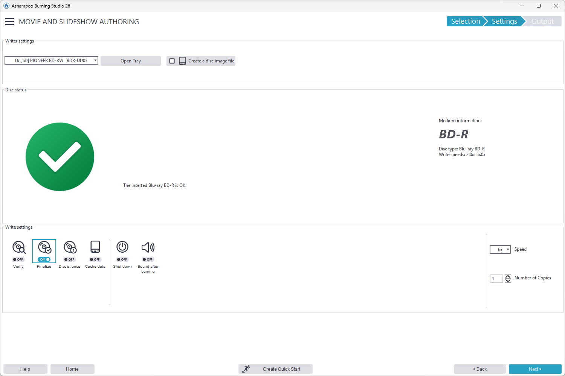This screenshot has width=565, height=376.
Task: Select the Shut down after burning icon
Action: click(122, 247)
